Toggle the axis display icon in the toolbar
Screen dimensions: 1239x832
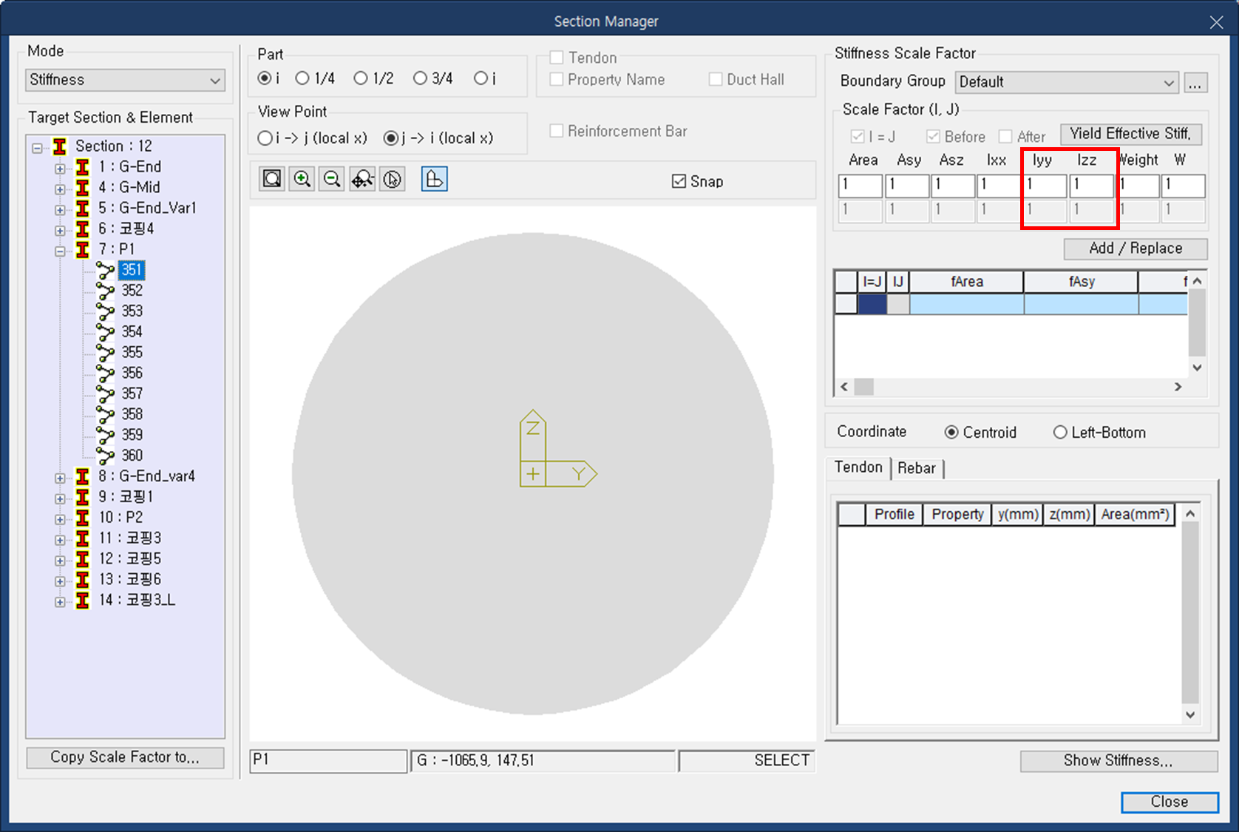434,179
